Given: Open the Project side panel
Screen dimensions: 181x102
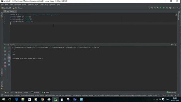Looking at the screenshot, I should pos(2,16).
